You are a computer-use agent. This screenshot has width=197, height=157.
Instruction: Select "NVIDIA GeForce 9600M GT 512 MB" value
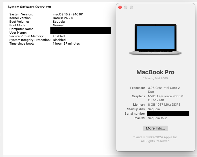tap(166, 98)
